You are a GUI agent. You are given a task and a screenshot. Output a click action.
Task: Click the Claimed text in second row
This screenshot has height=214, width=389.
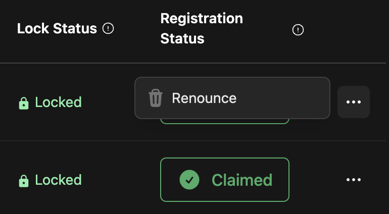tap(241, 180)
